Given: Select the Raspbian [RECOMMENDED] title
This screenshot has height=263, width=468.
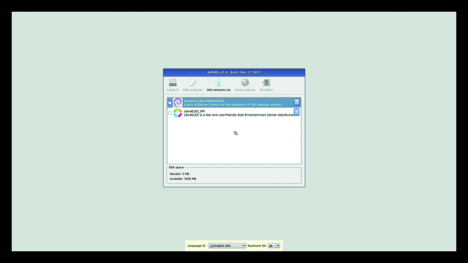Looking at the screenshot, I should 204,101.
